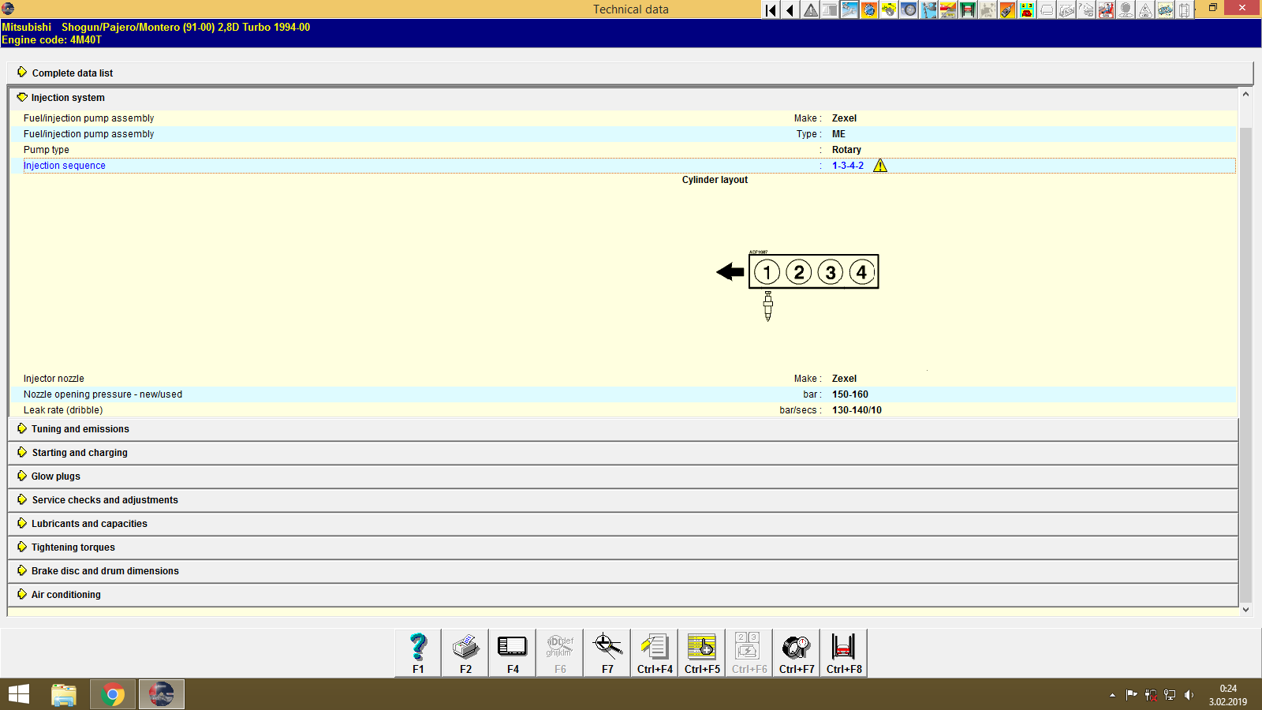Open service intervals via Ctrl+F7 stopwatch icon
Viewport: 1262px width, 710px height.
[x=796, y=647]
